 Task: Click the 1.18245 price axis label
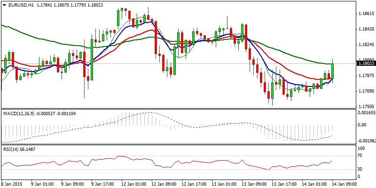point(366,45)
